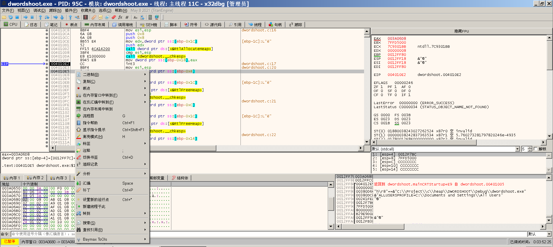Open the 调试(D) menu

[x=39, y=10]
